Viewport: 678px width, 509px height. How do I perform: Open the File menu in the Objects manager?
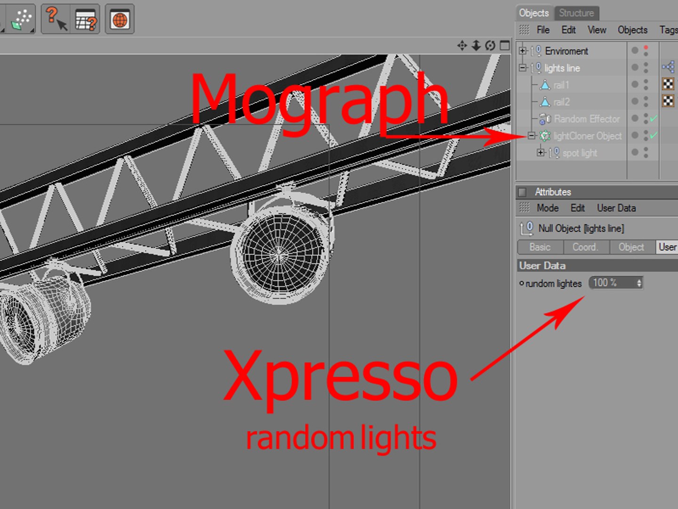[x=543, y=30]
